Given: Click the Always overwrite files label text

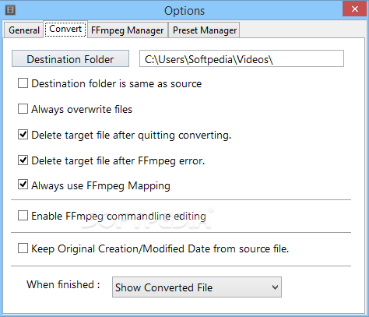Looking at the screenshot, I should 82,109.
